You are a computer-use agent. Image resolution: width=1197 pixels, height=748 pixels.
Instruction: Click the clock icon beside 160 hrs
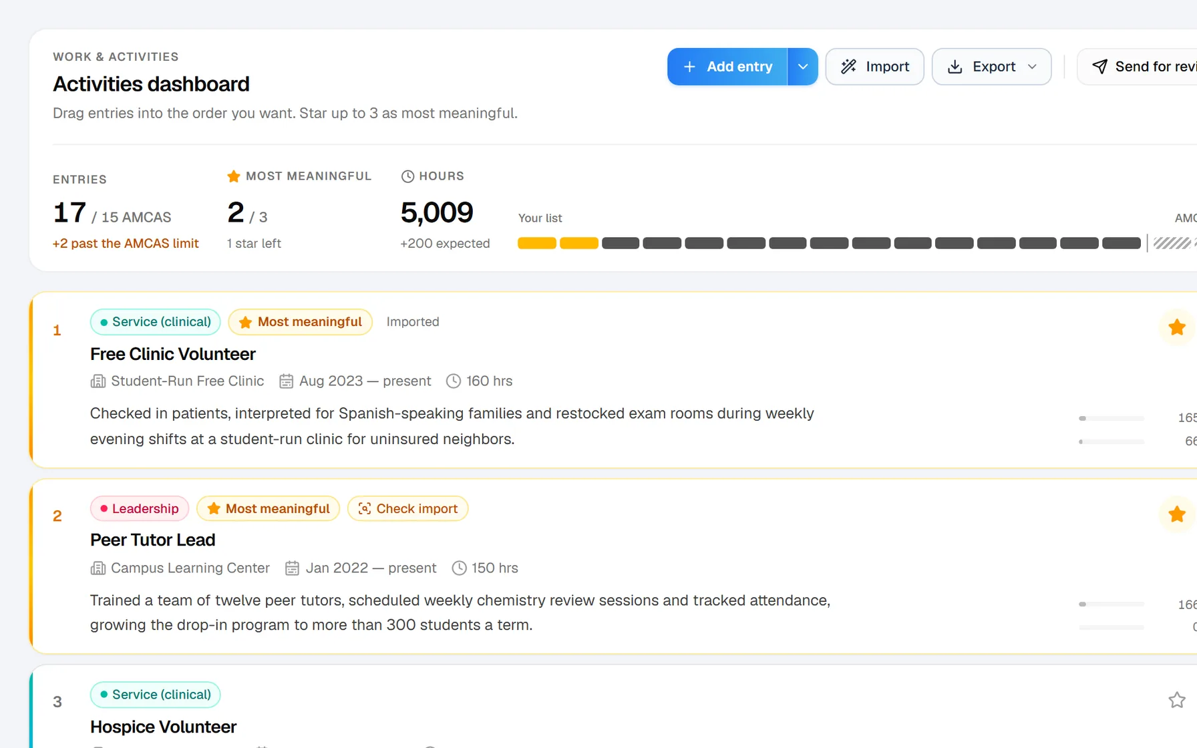click(454, 381)
